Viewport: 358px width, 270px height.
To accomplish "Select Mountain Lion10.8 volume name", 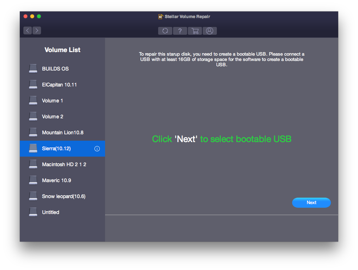I will pyautogui.click(x=63, y=133).
